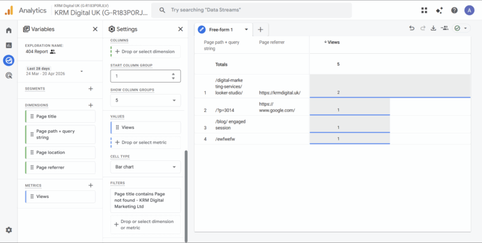The image size is (482, 243).
Task: Select the Page location dimension
Action: [x=60, y=152]
